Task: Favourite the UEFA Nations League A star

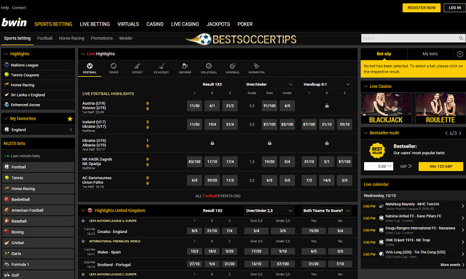Action: (83, 221)
